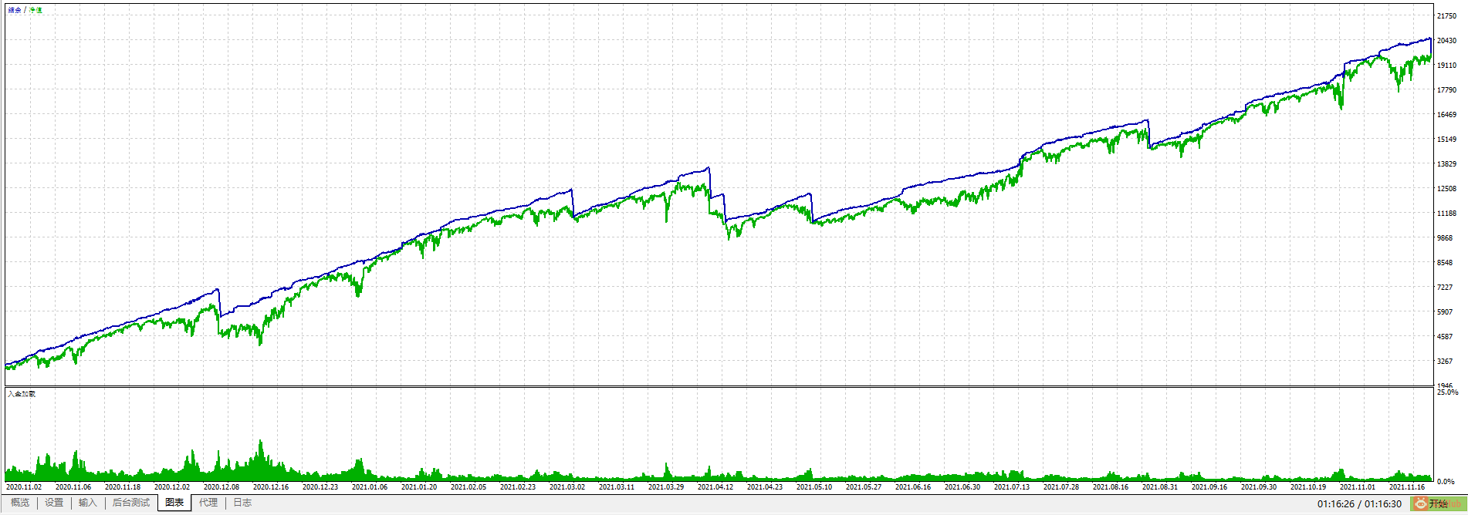This screenshot has height=515, width=1468.
Task: Click the 2020.11.02 date label
Action: tap(24, 486)
